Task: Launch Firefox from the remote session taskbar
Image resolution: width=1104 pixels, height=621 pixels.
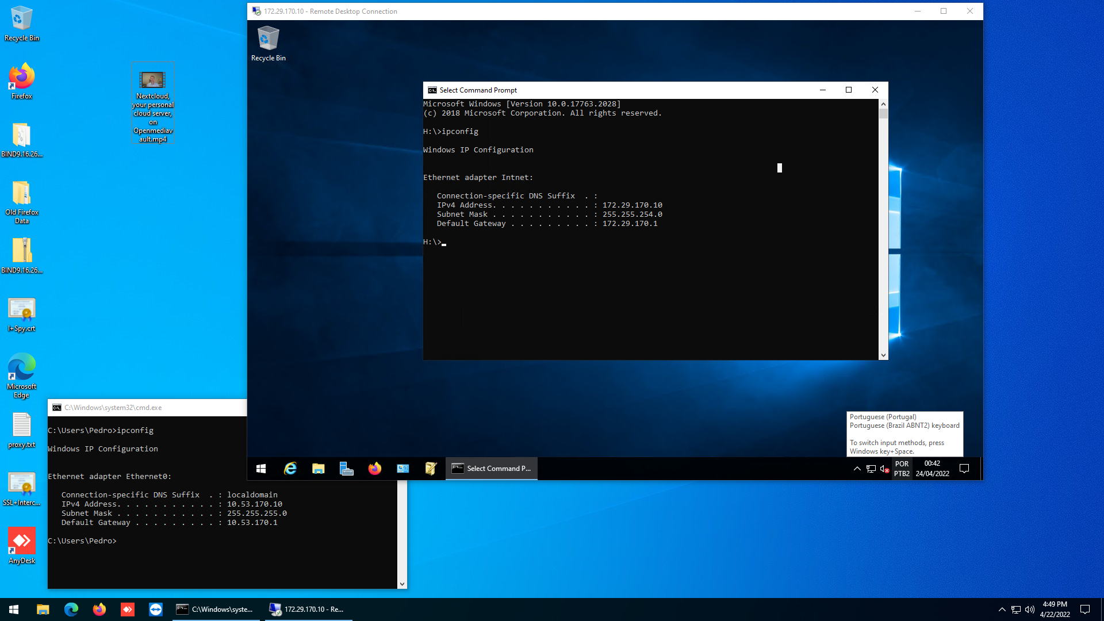Action: (x=374, y=468)
